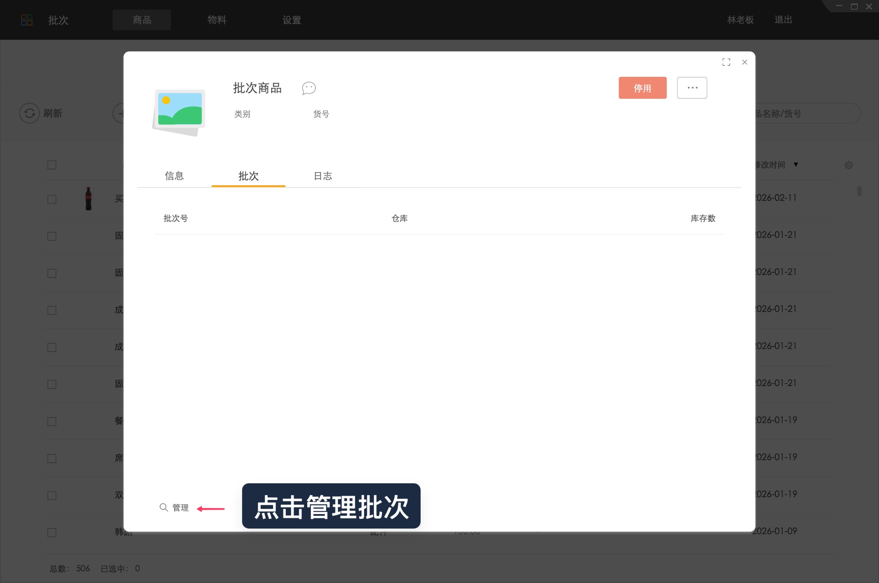Screen dimensions: 879x583
Task: Open the more options (...) menu
Action: click(692, 87)
